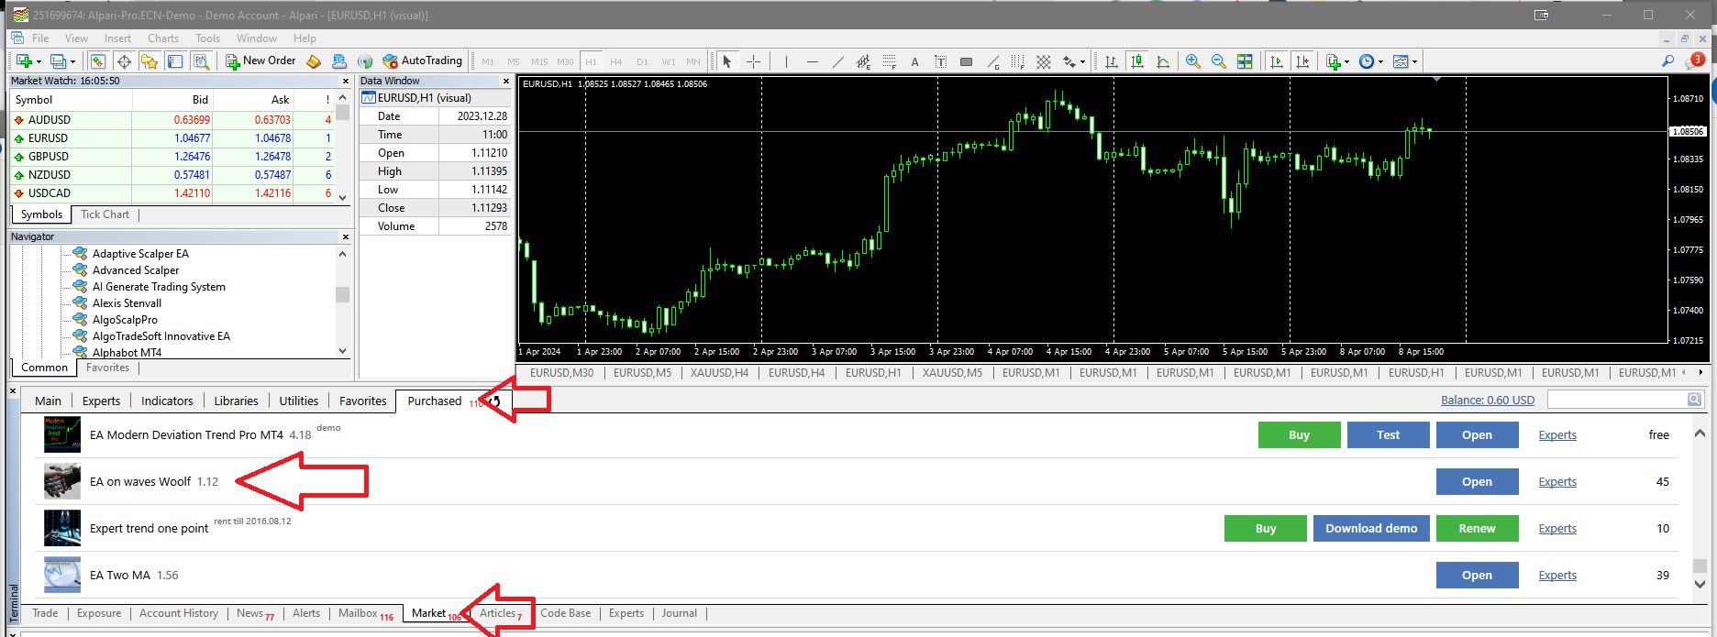Switch chart to candlesticks icon
Image resolution: width=1717 pixels, height=637 pixels.
(1137, 61)
